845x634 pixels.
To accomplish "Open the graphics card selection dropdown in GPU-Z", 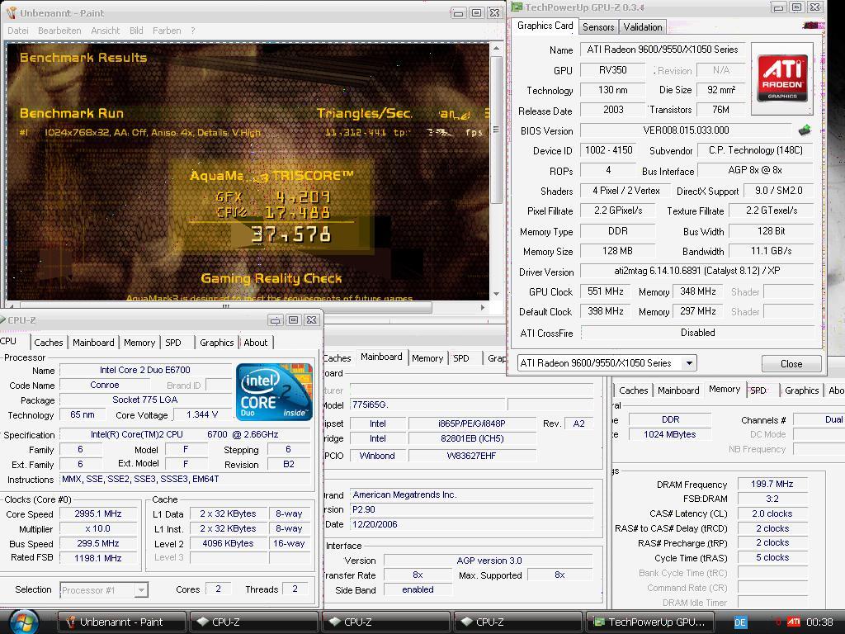I will (x=689, y=363).
